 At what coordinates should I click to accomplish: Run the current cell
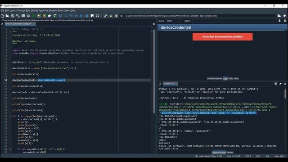39,16
